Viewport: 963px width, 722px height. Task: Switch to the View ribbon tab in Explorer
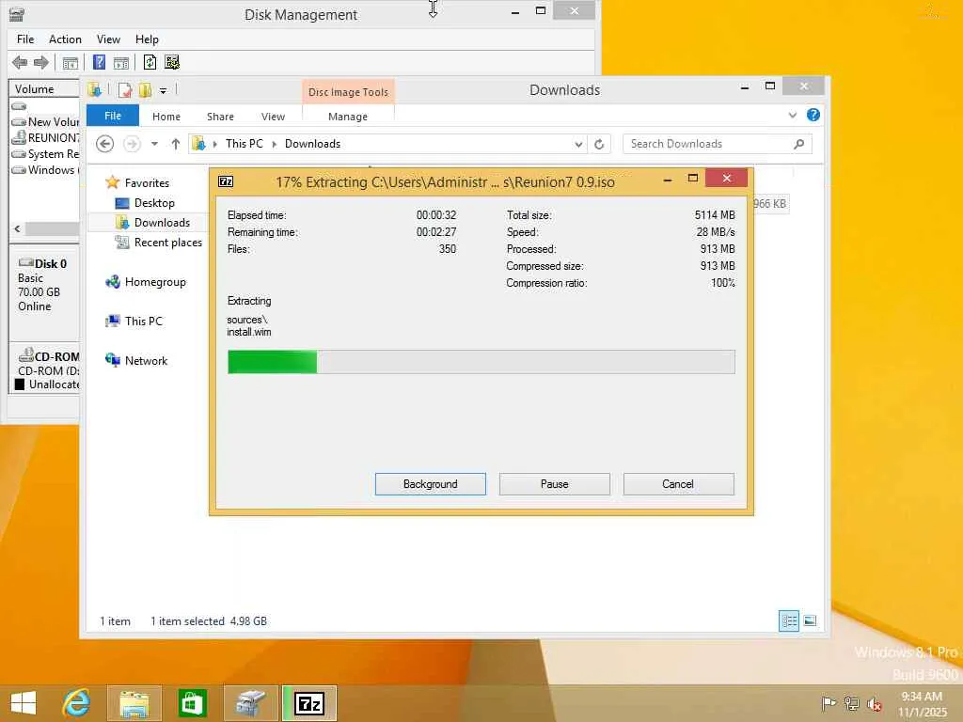[273, 117]
